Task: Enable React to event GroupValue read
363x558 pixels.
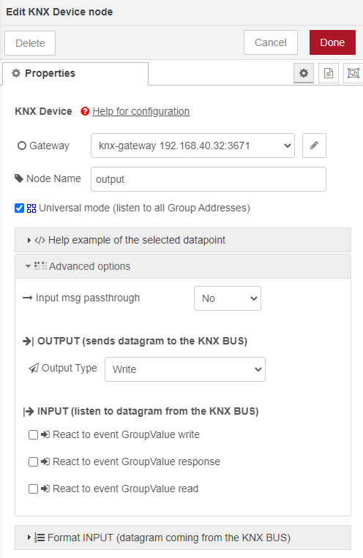Action: click(33, 489)
